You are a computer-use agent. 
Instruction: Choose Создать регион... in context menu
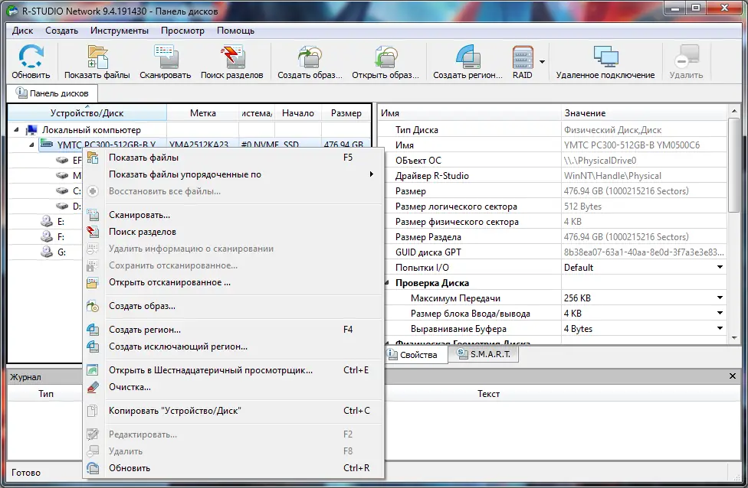[233, 330]
